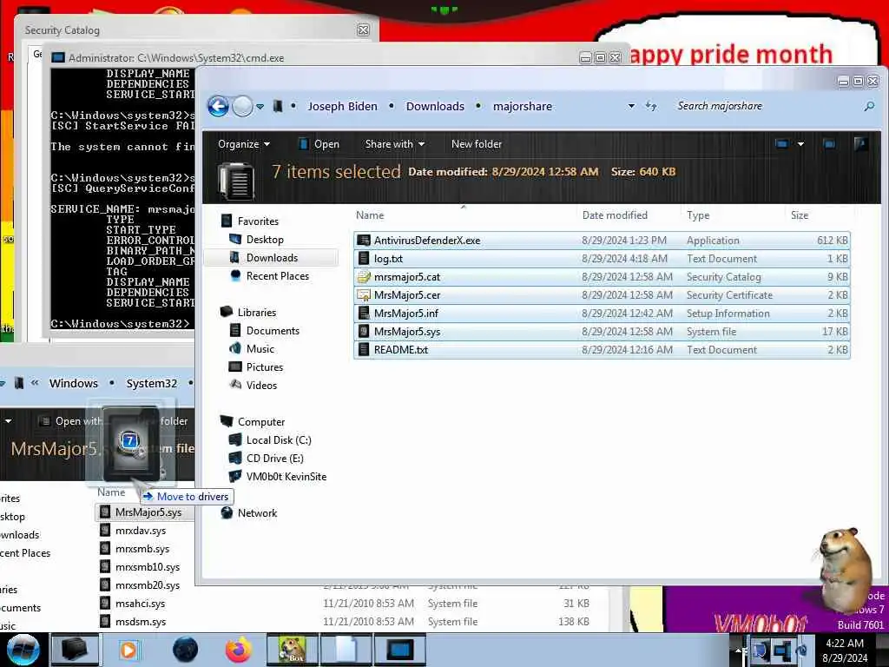This screenshot has height=667, width=889.
Task: Select the AntivirusDefenderX.exe file icon
Action: click(x=364, y=241)
